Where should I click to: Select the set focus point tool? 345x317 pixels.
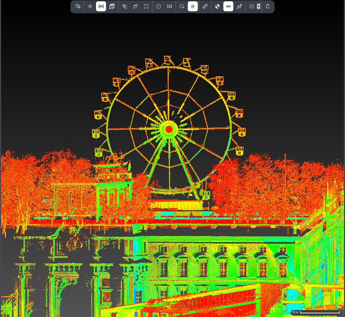158,6
